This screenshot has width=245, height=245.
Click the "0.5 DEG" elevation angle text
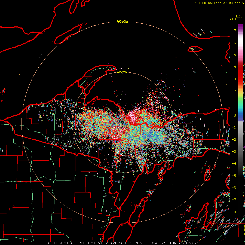(x=133, y=243)
